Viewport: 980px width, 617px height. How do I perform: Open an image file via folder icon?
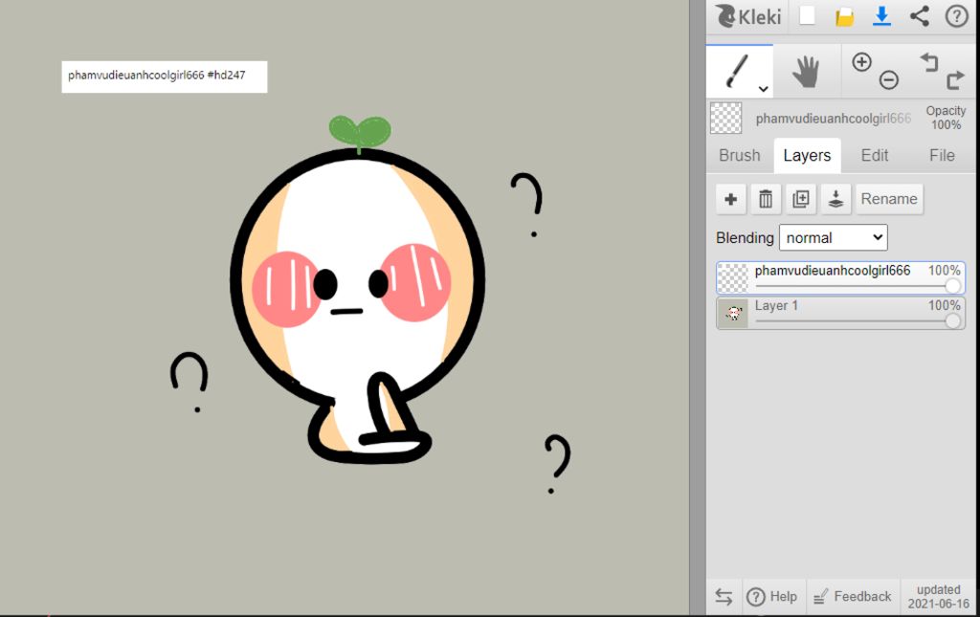point(844,17)
